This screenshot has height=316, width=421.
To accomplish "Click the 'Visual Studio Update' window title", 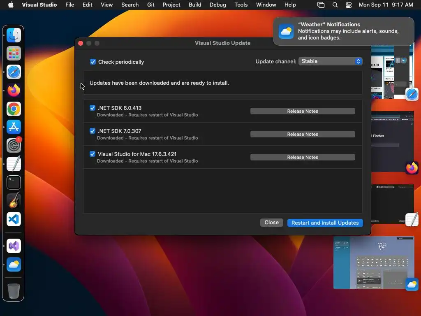I will [x=222, y=43].
